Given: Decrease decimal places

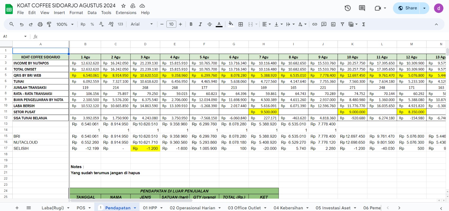Looking at the screenshot, I should coord(101,24).
